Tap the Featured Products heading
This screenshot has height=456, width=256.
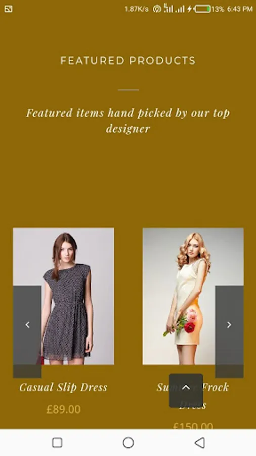pos(128,60)
